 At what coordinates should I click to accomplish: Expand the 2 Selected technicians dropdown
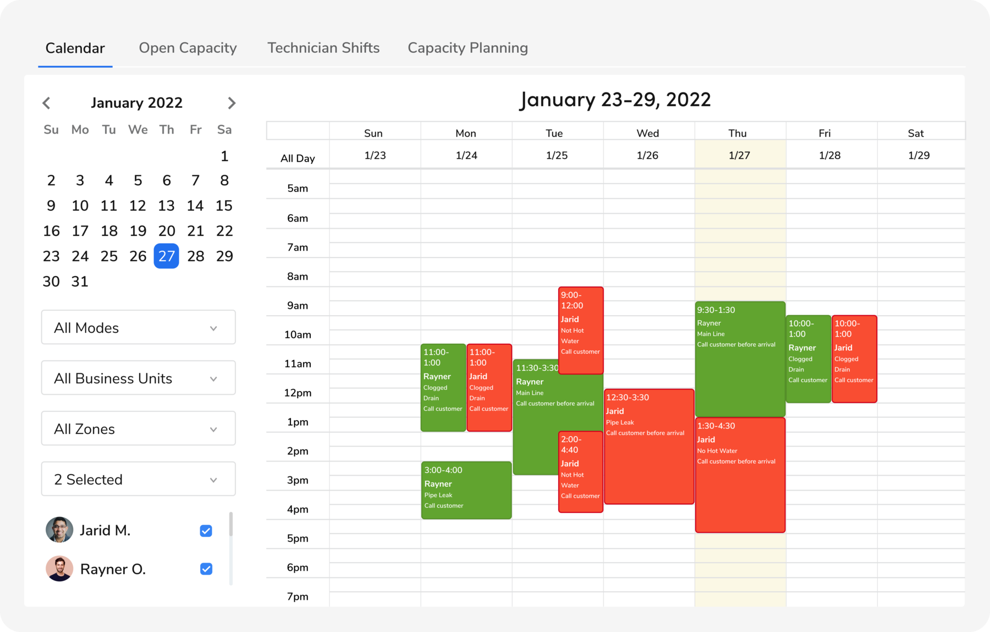coord(138,479)
